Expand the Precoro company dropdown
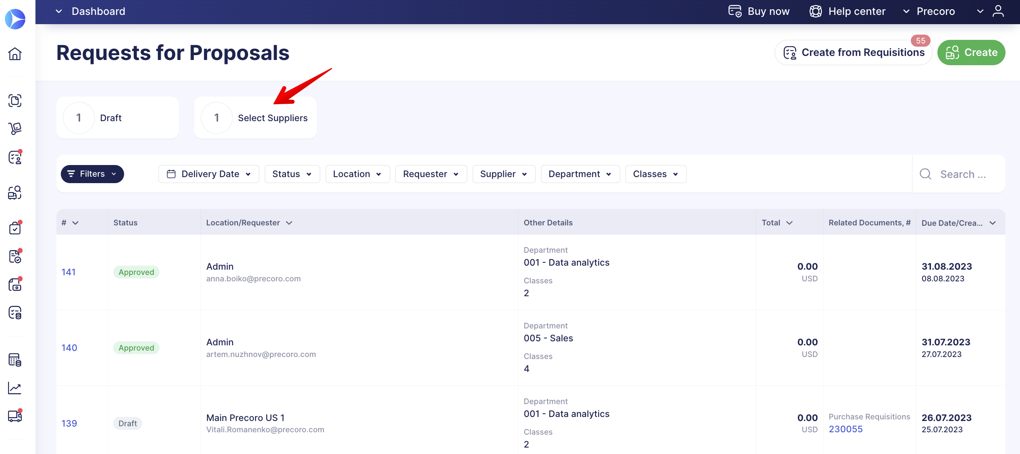 [929, 11]
